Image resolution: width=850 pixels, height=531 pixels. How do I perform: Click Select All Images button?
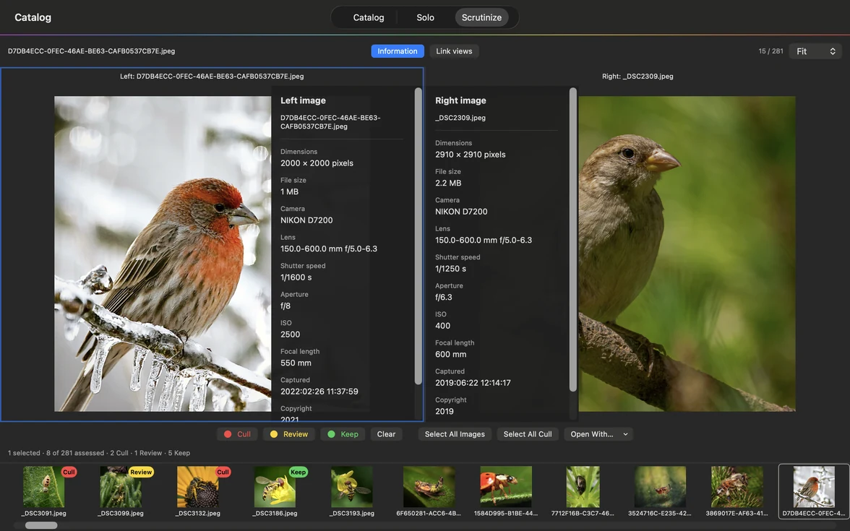coord(455,434)
